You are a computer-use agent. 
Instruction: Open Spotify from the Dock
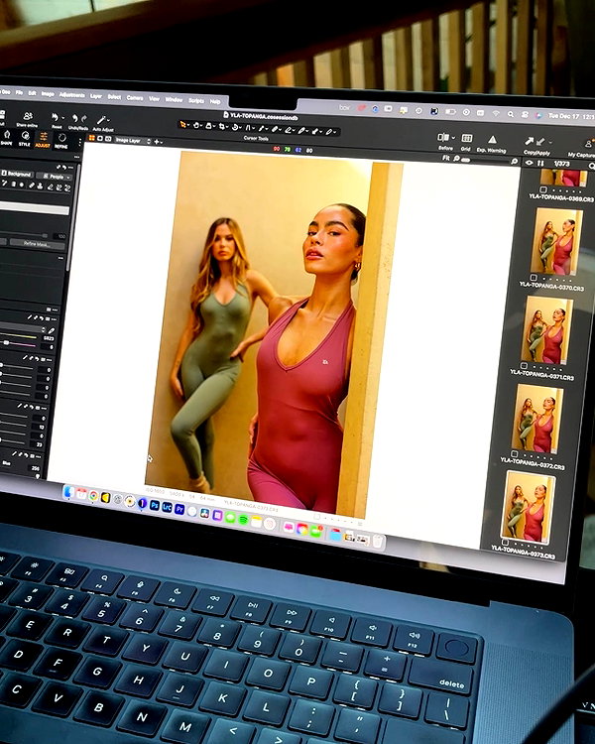coord(243,519)
